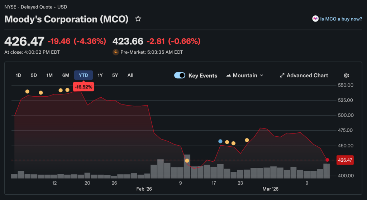Click the yellow event dot near Feb 9
This screenshot has height=200, width=367.
point(187,161)
